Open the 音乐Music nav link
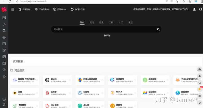This screenshot has width=203, height=108. 60,9
